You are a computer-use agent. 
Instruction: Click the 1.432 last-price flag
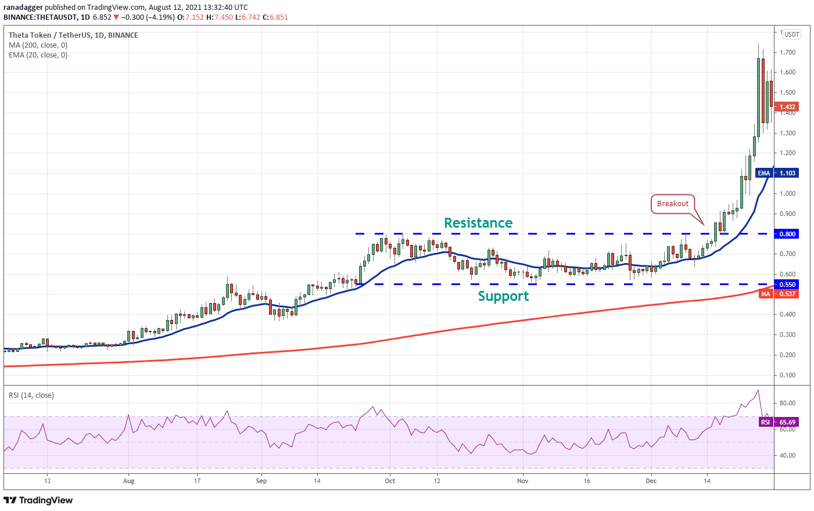coord(787,107)
